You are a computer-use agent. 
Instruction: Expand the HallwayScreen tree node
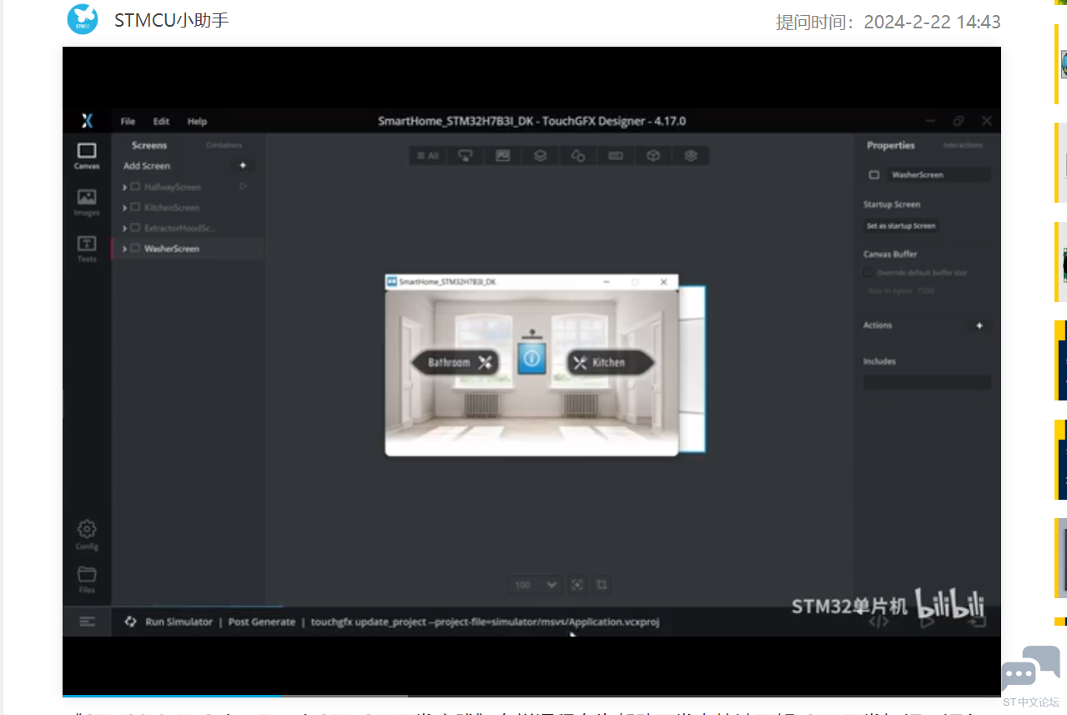(x=125, y=187)
